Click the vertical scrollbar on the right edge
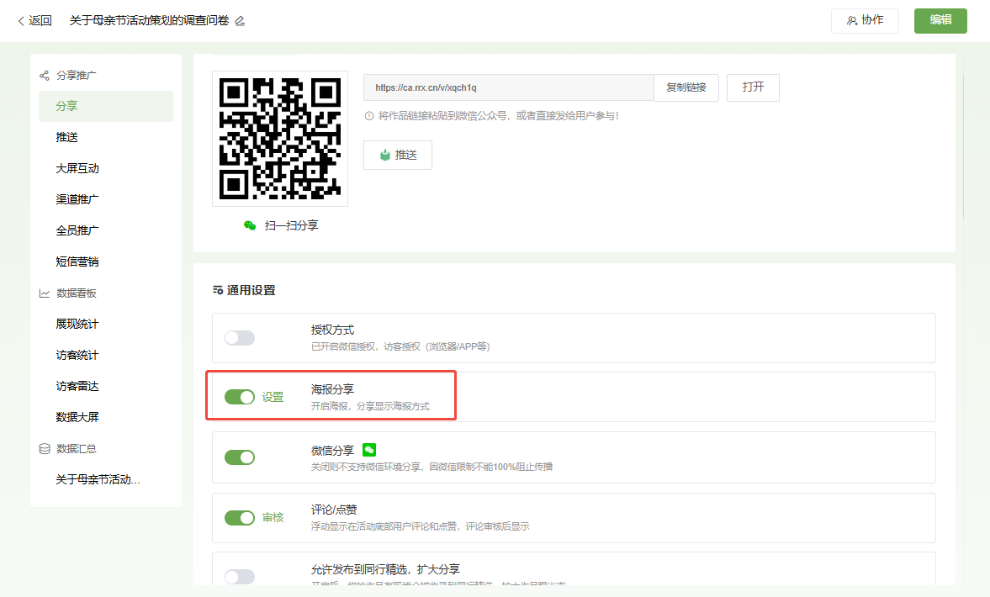This screenshot has height=597, width=990. point(963,146)
